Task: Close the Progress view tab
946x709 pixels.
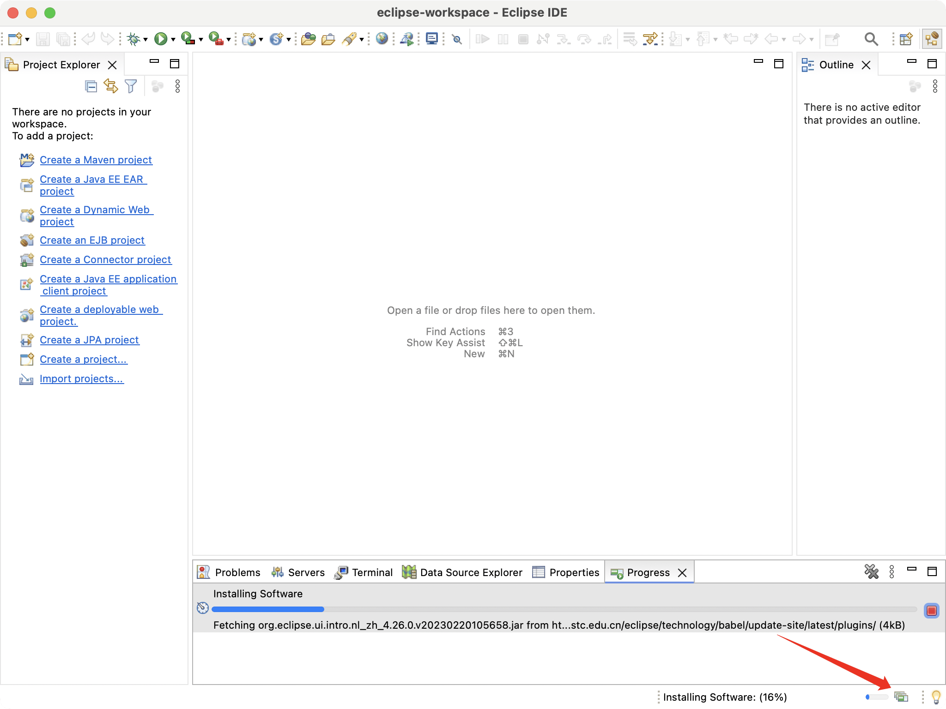Action: point(682,572)
